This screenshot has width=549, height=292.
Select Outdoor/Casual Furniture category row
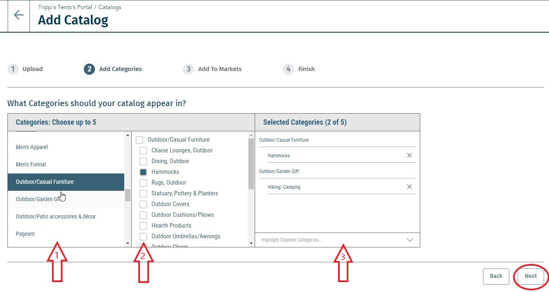click(66, 182)
